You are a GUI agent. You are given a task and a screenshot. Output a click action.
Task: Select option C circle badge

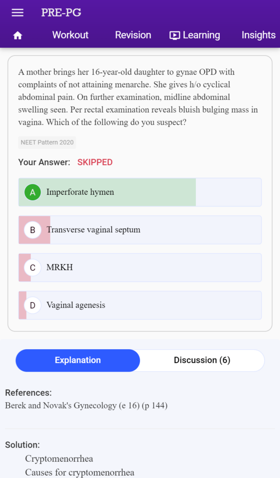(x=33, y=267)
